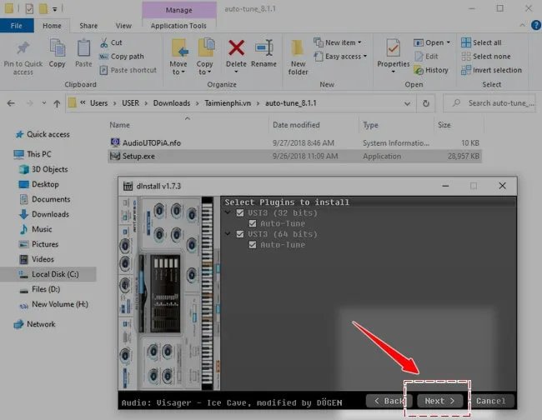Image resolution: width=542 pixels, height=420 pixels.
Task: Click the Paste icon in ribbon
Action: click(83, 49)
